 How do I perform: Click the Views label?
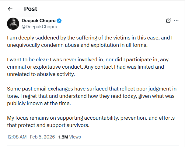click(75, 137)
